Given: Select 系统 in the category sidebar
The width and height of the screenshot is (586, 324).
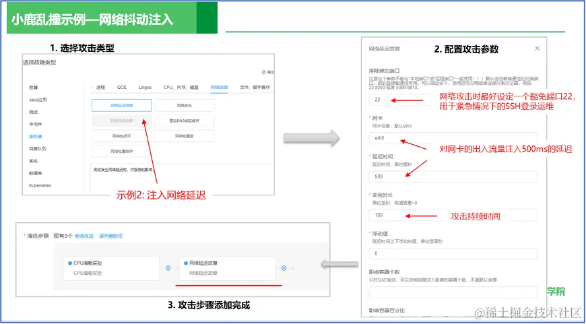Looking at the screenshot, I should tap(34, 161).
